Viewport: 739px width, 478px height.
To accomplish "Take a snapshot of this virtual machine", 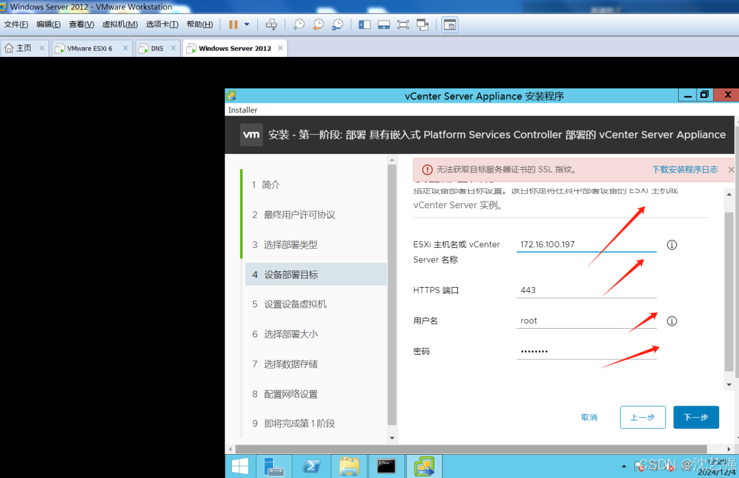I will pos(299,25).
